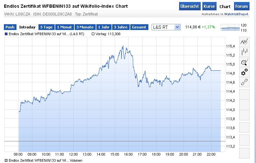Screen dimensions: 256x163
Task: Go to the Forum tab
Action: [241, 6]
